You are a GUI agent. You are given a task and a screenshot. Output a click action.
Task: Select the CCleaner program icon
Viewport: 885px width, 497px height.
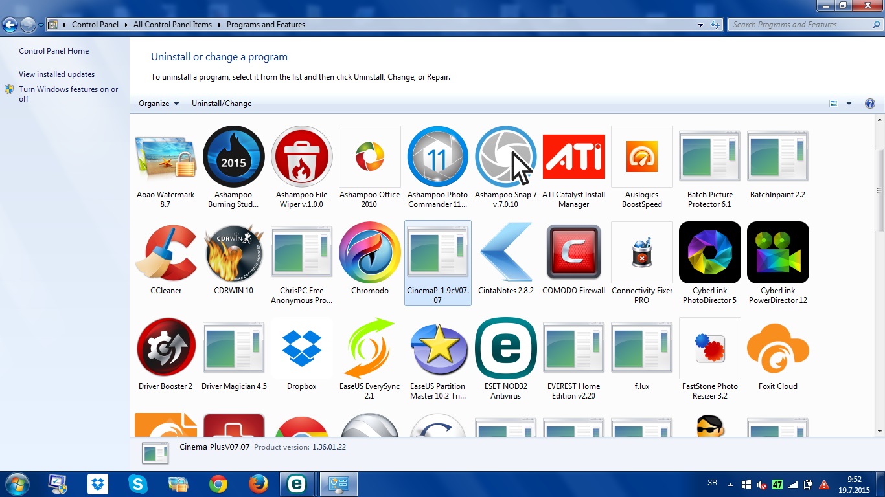coord(166,252)
